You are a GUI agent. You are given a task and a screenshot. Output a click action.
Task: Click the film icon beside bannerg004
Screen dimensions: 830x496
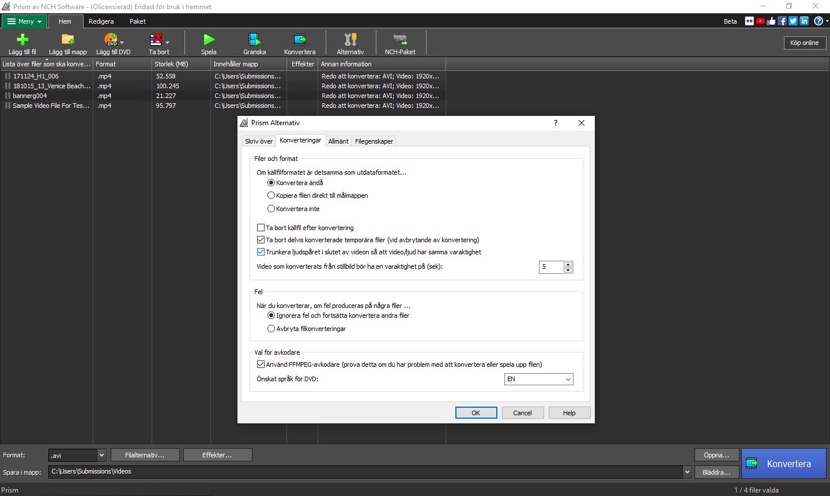[x=7, y=96]
